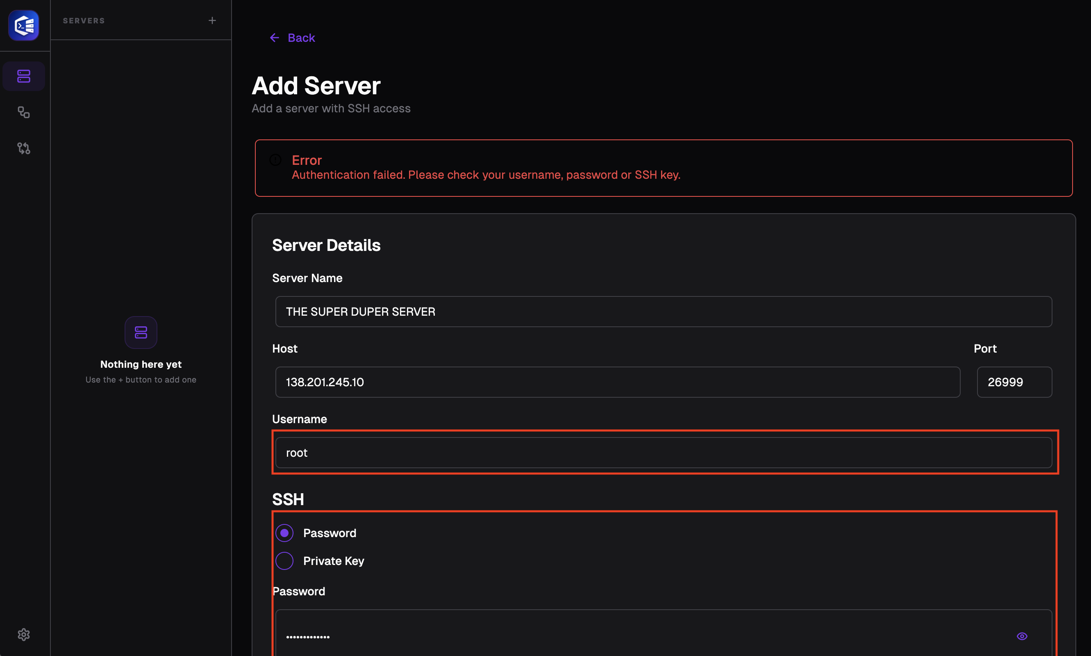The width and height of the screenshot is (1091, 656).
Task: Click the 'Add Server' page heading
Action: [316, 85]
